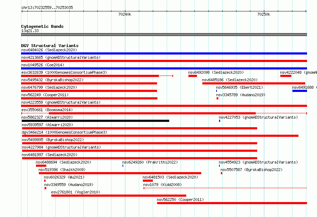Open nsv519396 (Shaikh2009) label
This screenshot has width=317, height=217.
coord(62,170)
